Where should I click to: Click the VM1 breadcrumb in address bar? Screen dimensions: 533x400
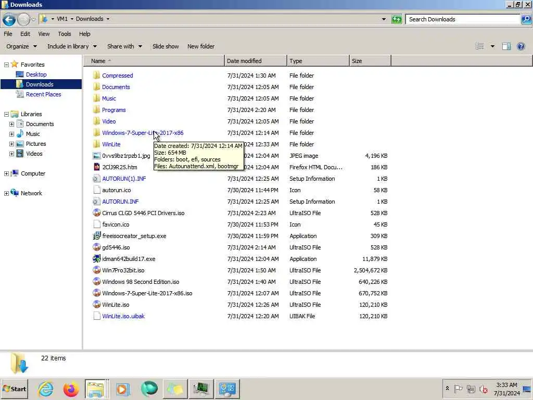[x=62, y=19]
